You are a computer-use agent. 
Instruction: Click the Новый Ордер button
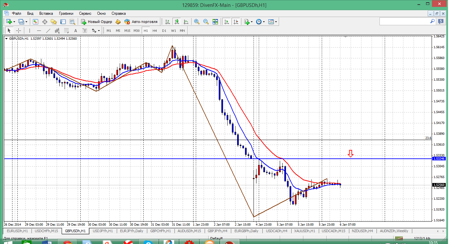click(97, 22)
